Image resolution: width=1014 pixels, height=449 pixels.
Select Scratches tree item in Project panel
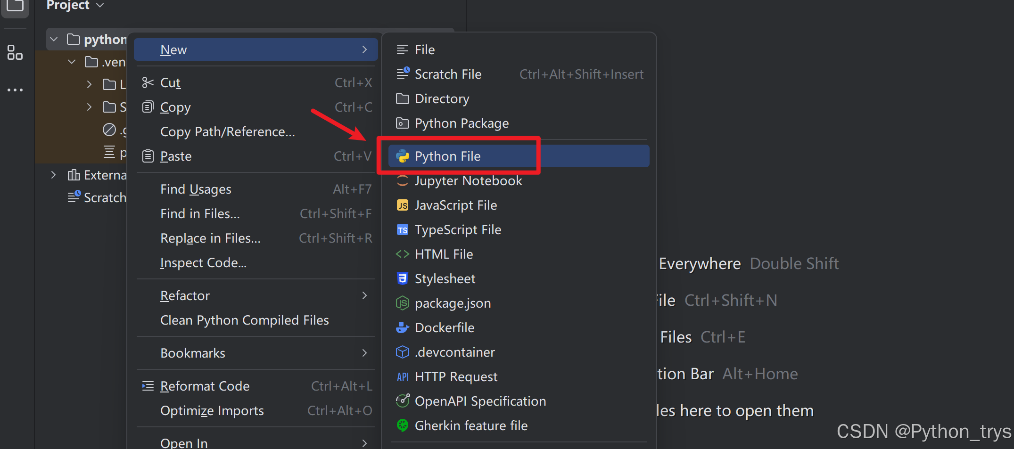point(104,198)
